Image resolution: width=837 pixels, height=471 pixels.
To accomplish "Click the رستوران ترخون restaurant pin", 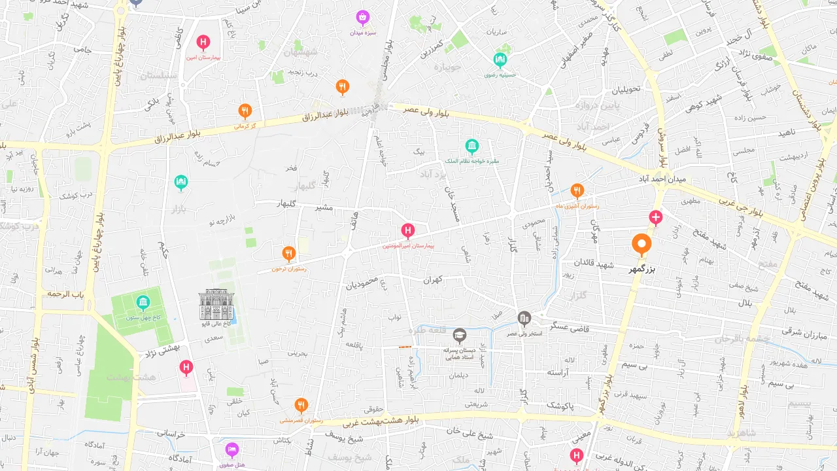I will tap(289, 254).
